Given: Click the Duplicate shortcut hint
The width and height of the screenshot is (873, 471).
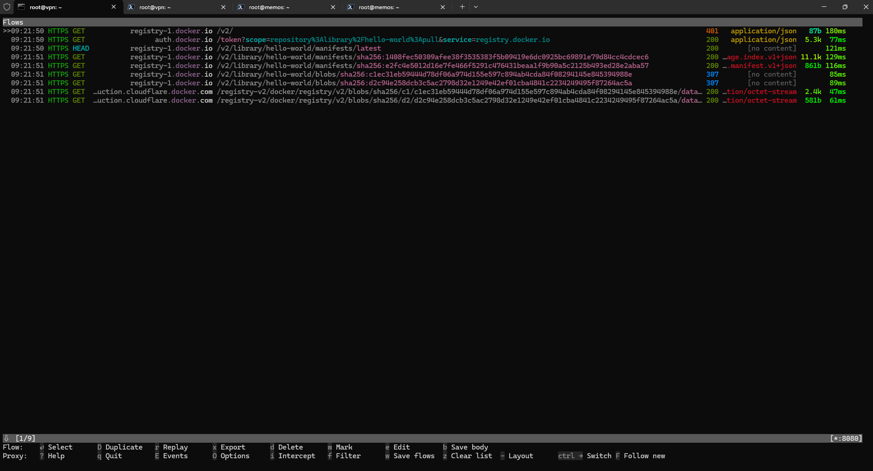Looking at the screenshot, I should point(120,447).
